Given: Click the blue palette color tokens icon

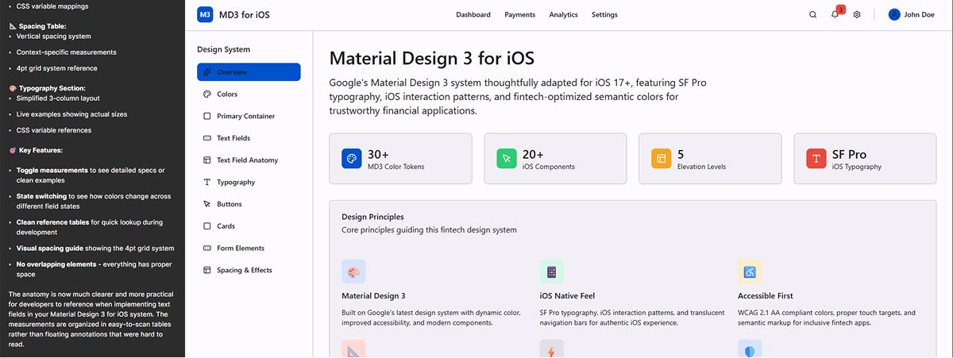Looking at the screenshot, I should point(351,158).
